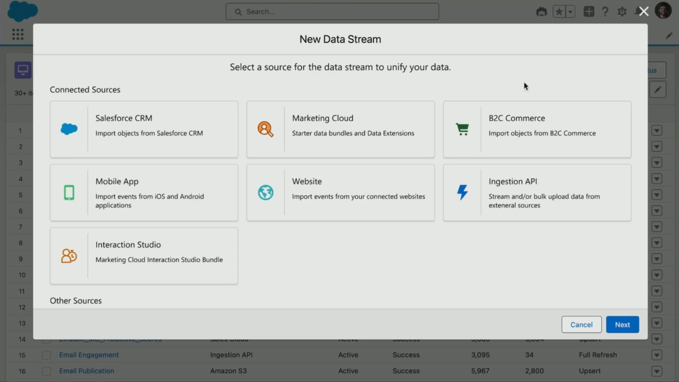Screen dimensions: 679x382
Task: Open the Setup gear menu
Action: 622,12
